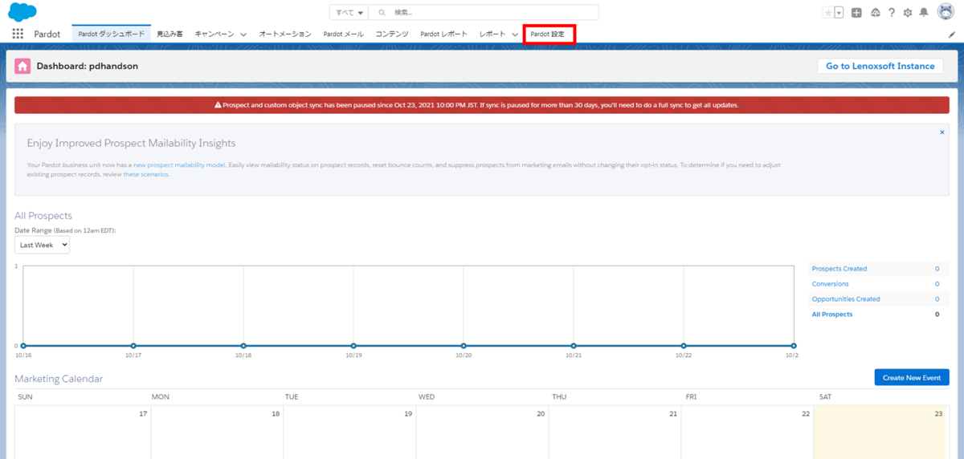Click the red sync paused warning banner
This screenshot has width=964, height=459.
(x=482, y=105)
